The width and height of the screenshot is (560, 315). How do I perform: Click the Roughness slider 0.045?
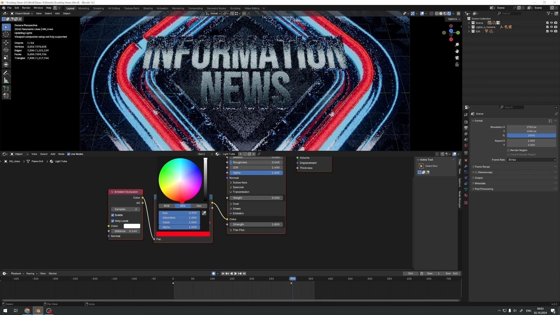256,162
